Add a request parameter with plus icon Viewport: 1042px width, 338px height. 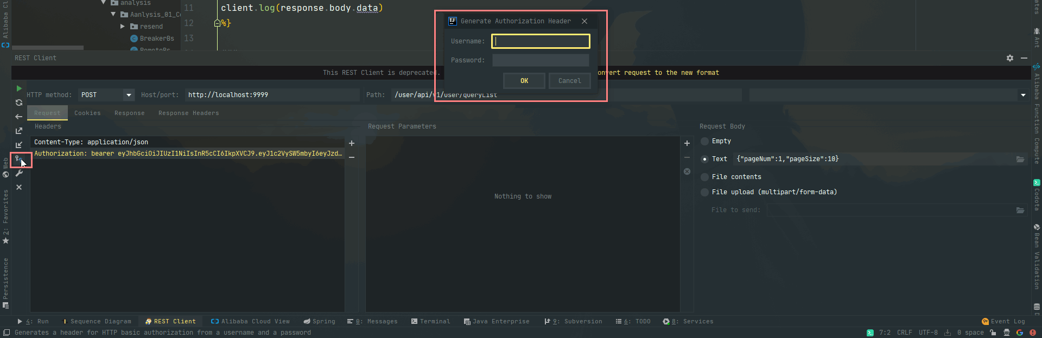tap(687, 143)
